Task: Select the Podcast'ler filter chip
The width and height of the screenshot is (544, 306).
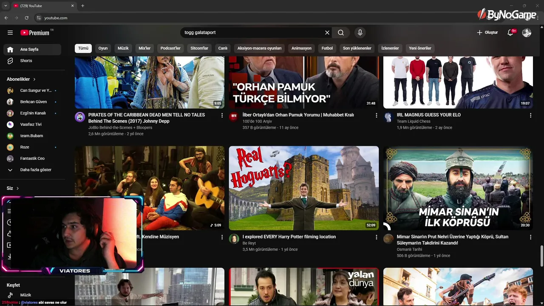Action: coord(170,48)
